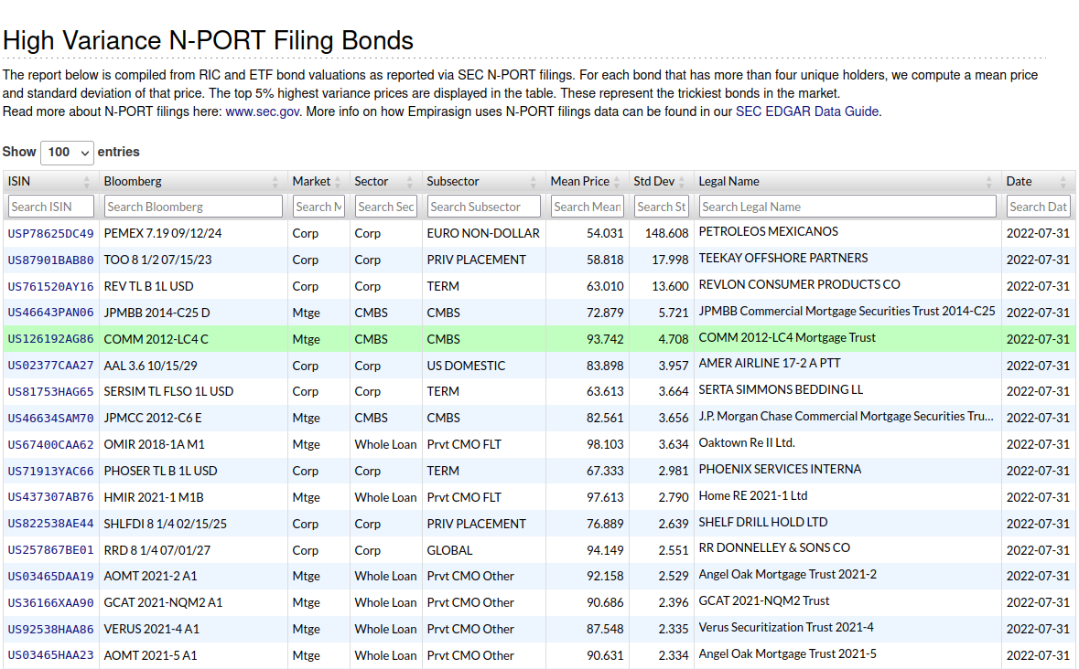This screenshot has height=669, width=1079.
Task: Click the Search Legal Name field
Action: coord(847,207)
